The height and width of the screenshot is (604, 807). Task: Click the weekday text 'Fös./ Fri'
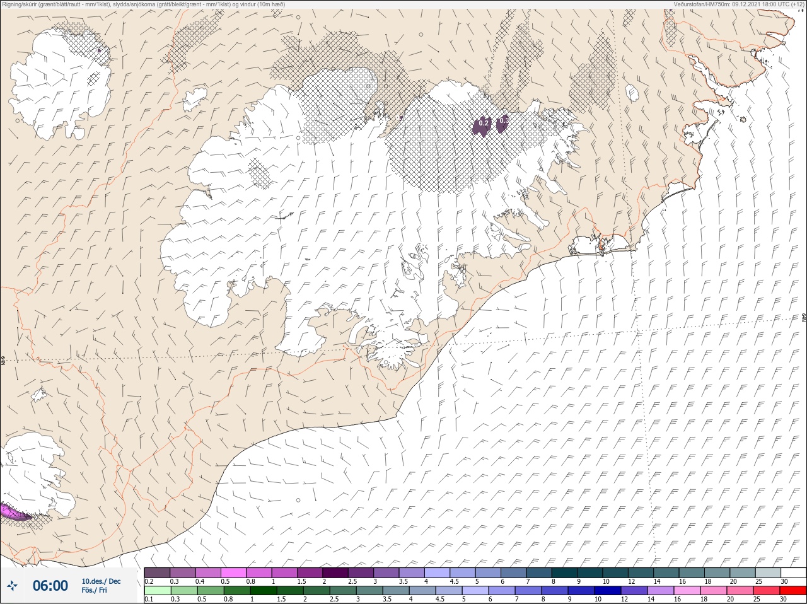click(x=95, y=590)
